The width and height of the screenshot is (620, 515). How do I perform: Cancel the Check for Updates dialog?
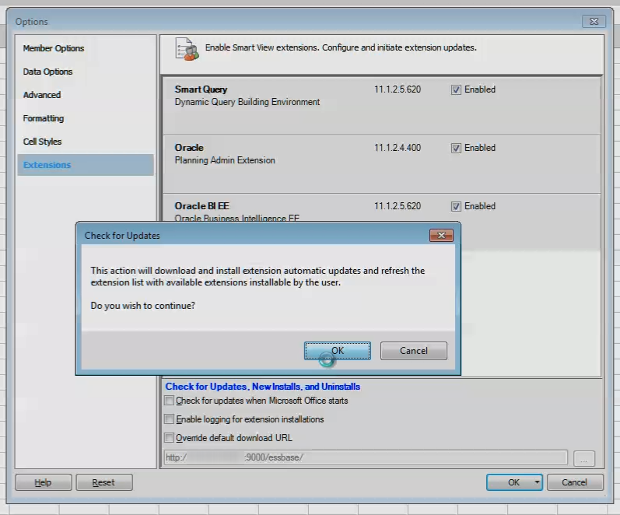(x=414, y=351)
